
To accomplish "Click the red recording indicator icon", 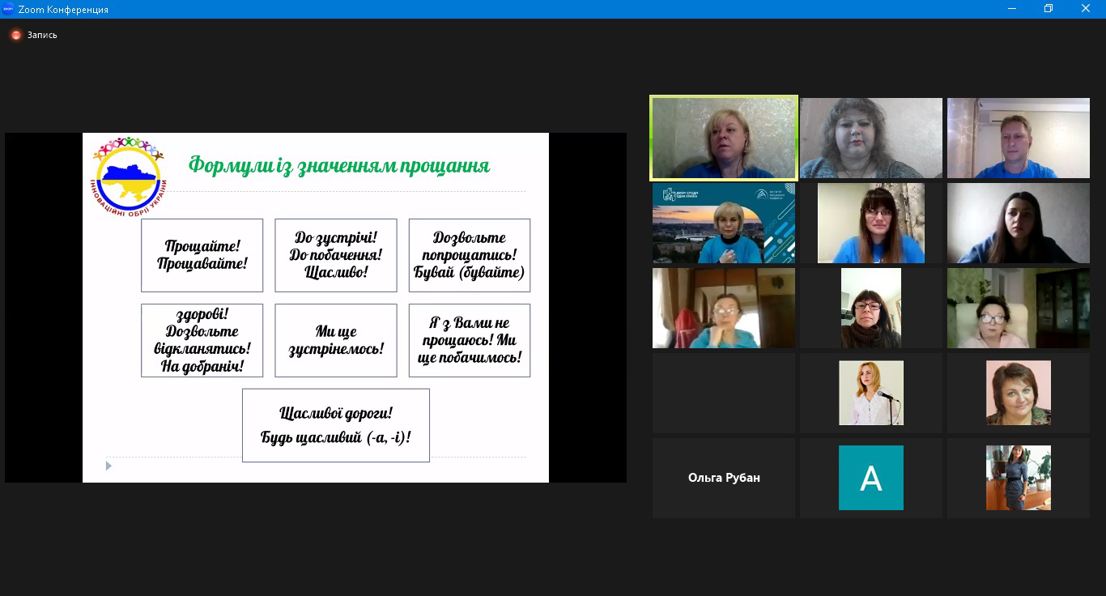I will click(15, 35).
